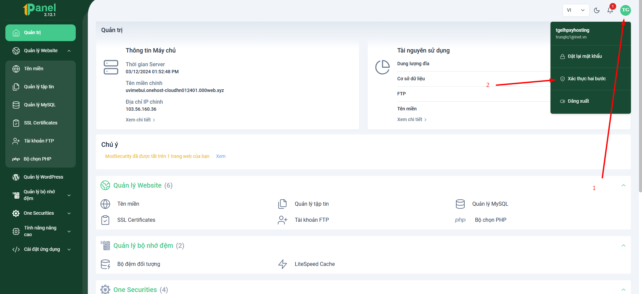Viewport: 642px width, 294px height.
Task: Click the server icon in Thông tin Máy chủ
Action: 111,67
